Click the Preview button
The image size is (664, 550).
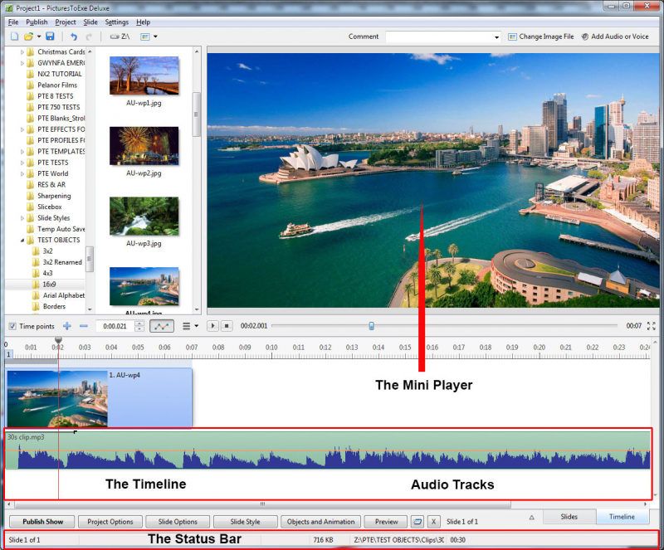[386, 522]
